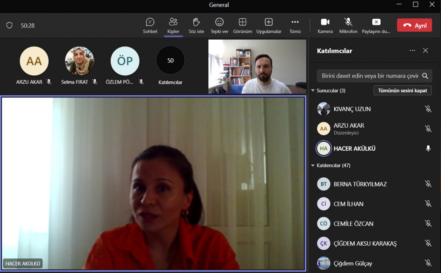Click the self-view camera thumbnail

click(257, 67)
